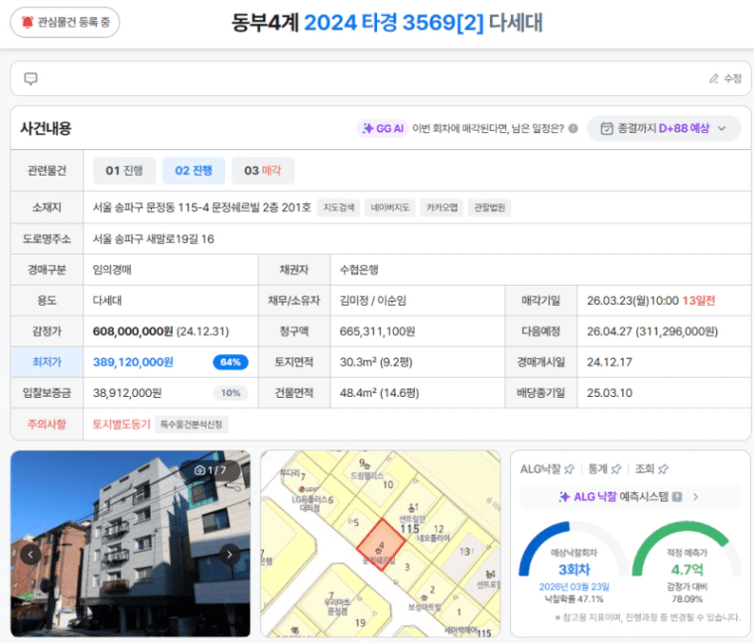This screenshot has height=643, width=754.
Task: Click the pin icon beside ALG낙찰
Action: coord(569,468)
